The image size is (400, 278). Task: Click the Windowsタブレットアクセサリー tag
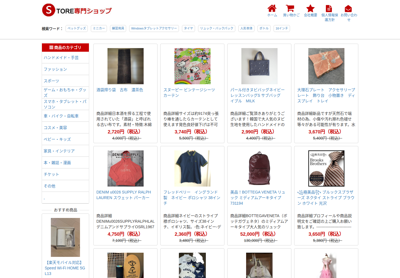[x=154, y=28]
